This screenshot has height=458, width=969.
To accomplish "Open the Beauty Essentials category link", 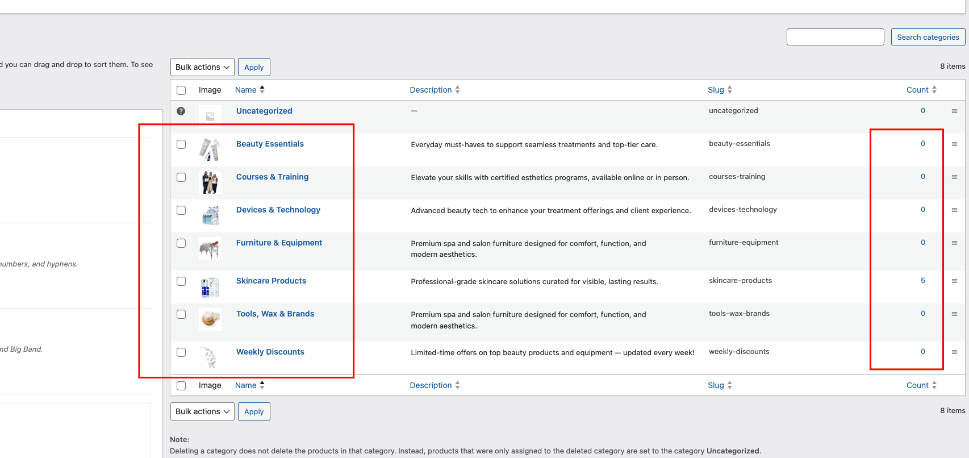I will [270, 144].
